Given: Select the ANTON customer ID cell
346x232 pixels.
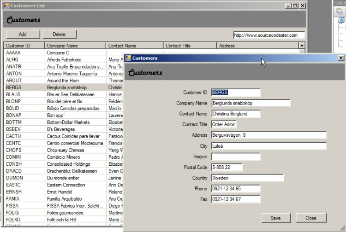Looking at the screenshot, I should pos(24,74).
